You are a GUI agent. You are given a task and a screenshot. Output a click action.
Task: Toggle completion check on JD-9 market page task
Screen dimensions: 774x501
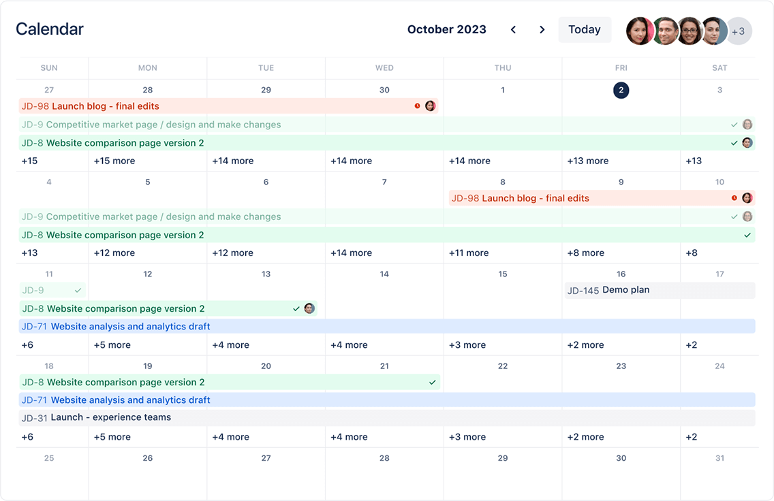pyautogui.click(x=734, y=125)
